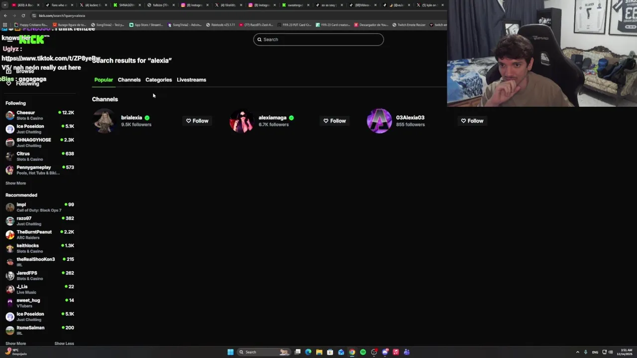Open Cheesur's channel avatar in Following
The width and height of the screenshot is (637, 358).
click(x=10, y=115)
